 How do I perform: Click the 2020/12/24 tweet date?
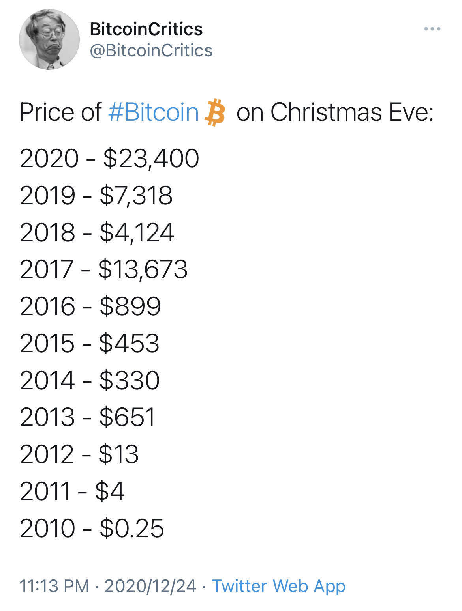coord(150,586)
